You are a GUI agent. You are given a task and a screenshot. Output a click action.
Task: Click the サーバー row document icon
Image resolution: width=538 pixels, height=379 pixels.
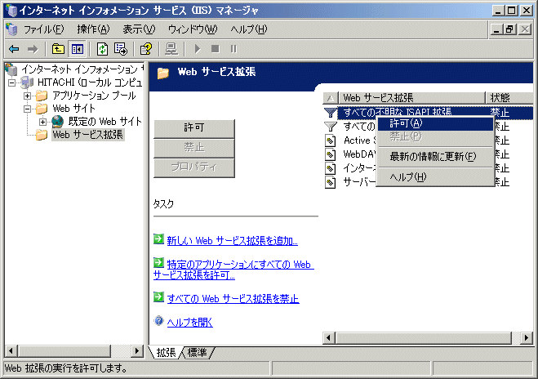pos(331,182)
